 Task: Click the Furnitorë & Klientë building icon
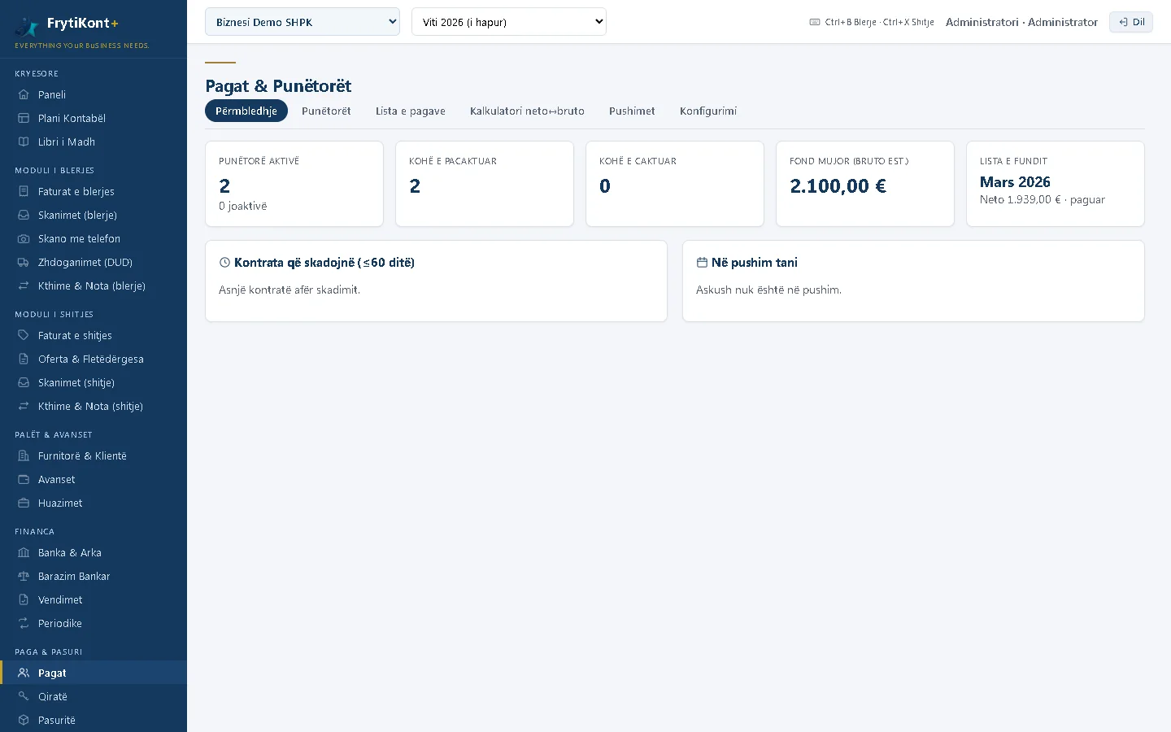[24, 455]
